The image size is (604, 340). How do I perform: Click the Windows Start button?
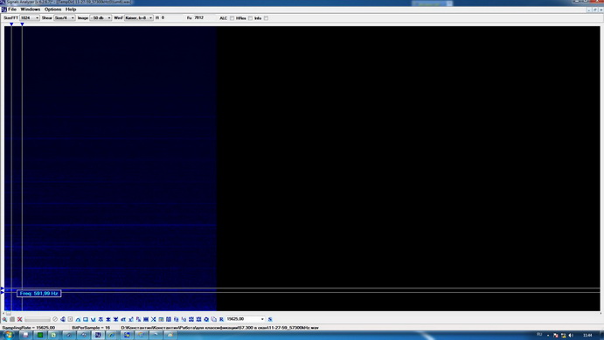(8, 335)
